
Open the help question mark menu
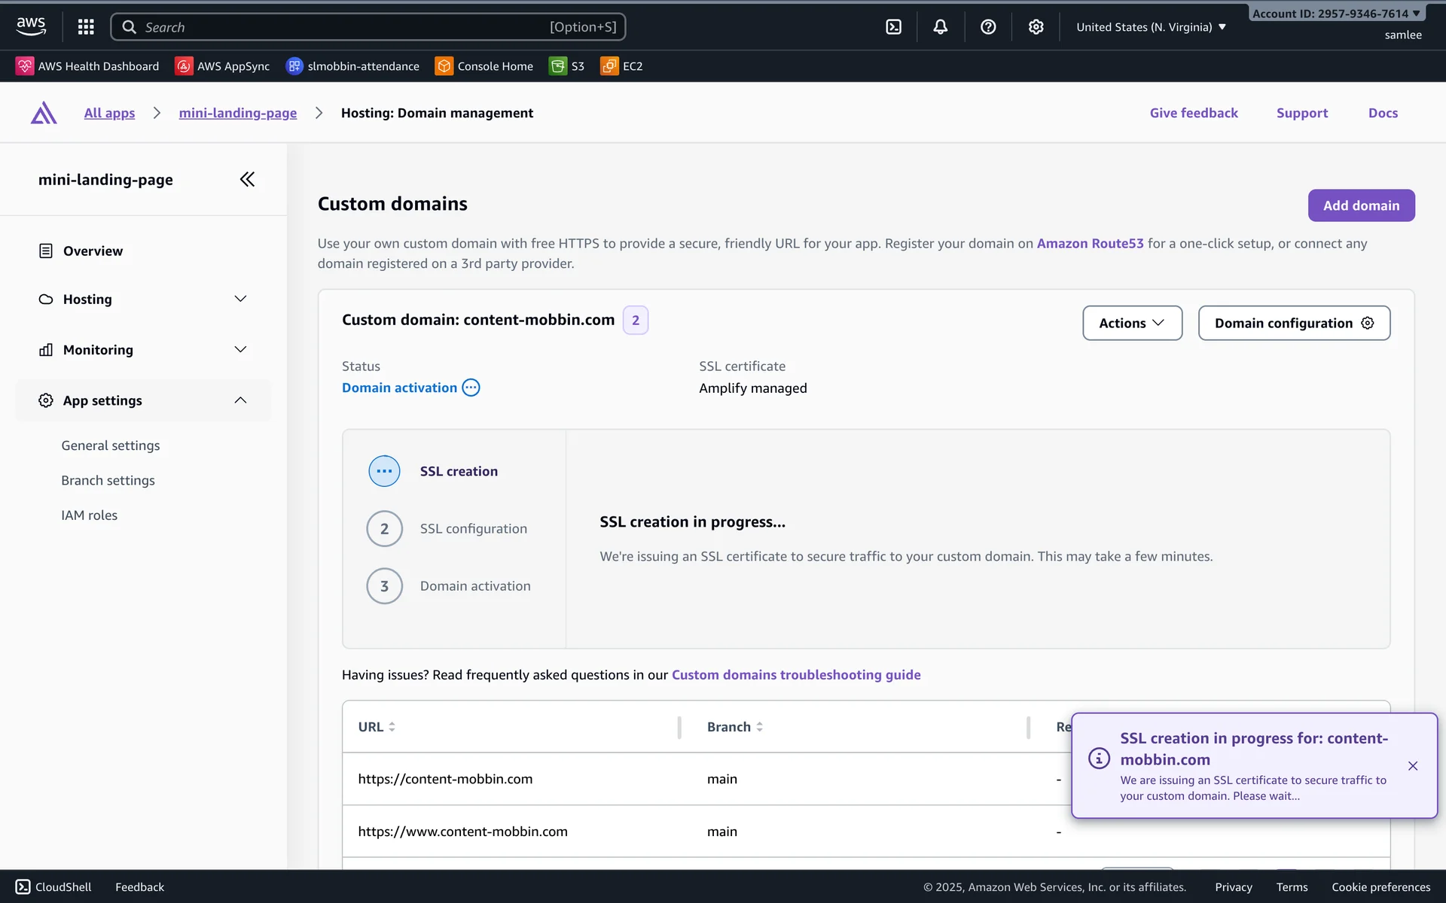pyautogui.click(x=988, y=27)
